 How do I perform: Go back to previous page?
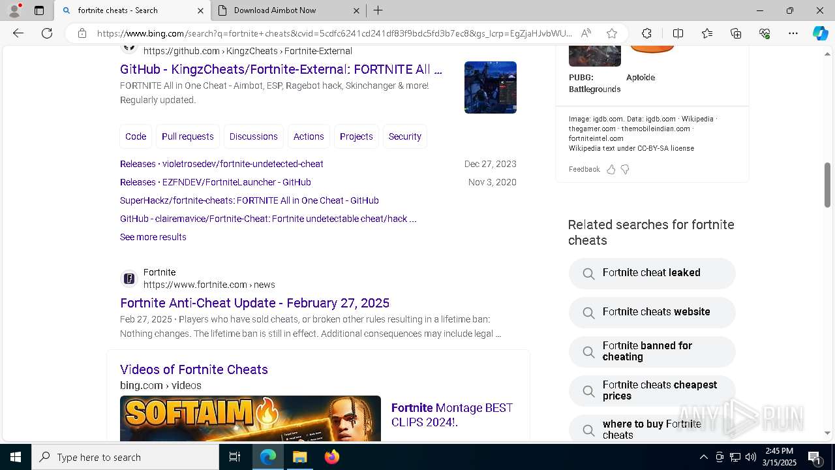(18, 33)
